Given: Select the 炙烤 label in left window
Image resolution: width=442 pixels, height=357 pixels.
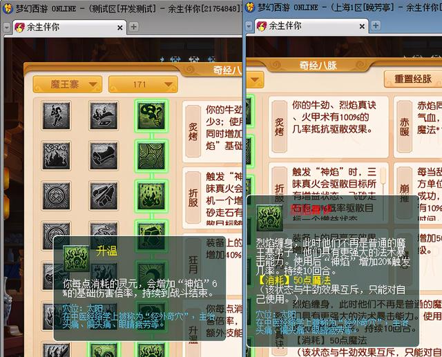Looking at the screenshot, I should 193,131.
